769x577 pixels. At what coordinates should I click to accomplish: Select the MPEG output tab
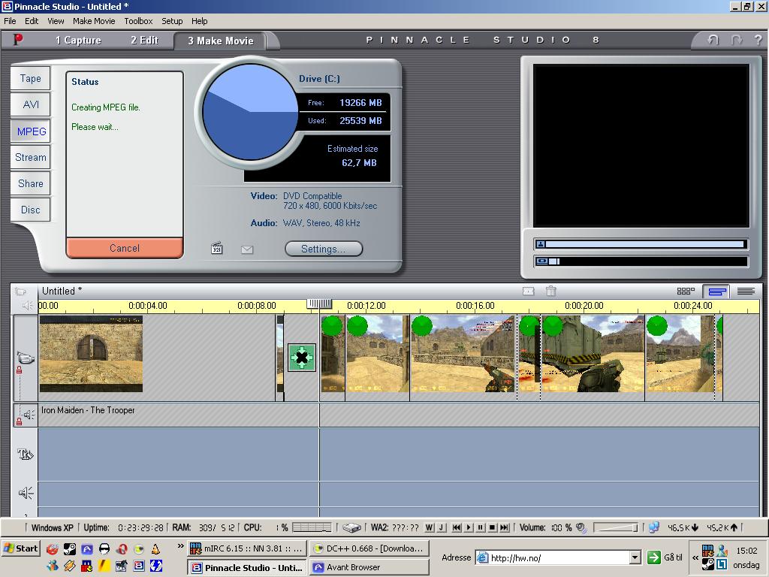tap(32, 131)
